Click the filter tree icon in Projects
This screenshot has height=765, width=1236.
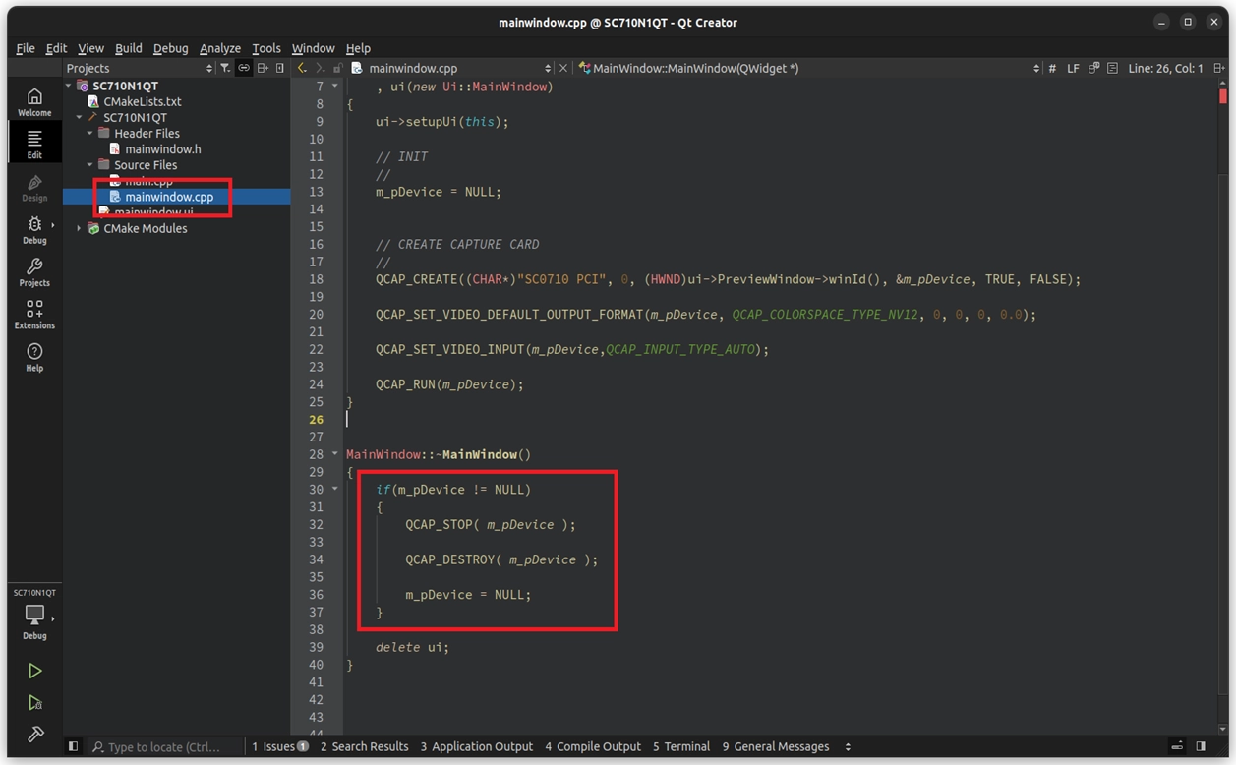pyautogui.click(x=225, y=68)
